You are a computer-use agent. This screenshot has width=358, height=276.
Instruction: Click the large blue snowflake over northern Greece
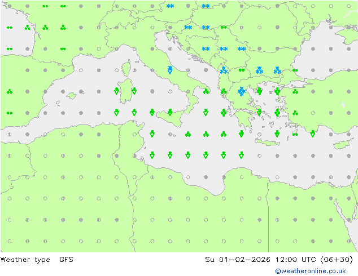tap(241, 92)
